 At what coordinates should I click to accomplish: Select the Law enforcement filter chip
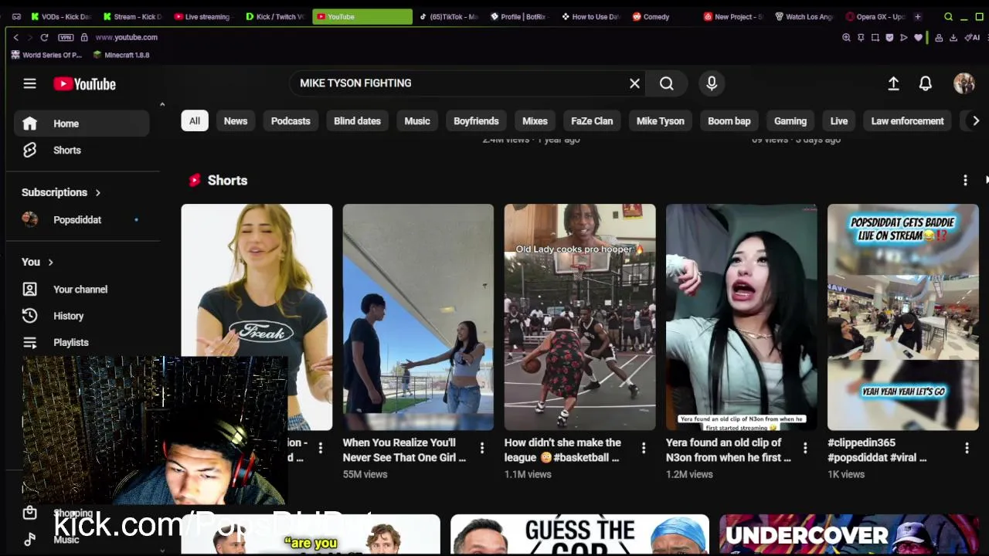[x=907, y=120]
